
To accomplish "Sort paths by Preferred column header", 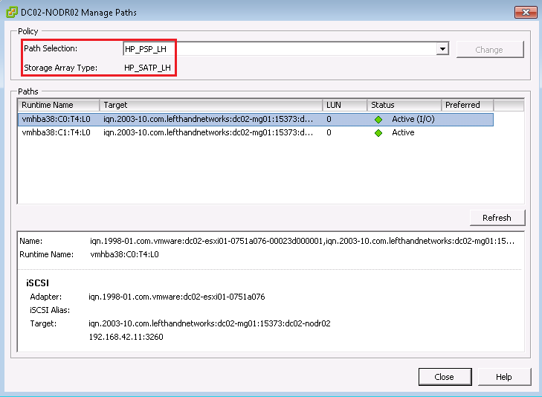I will click(x=467, y=105).
